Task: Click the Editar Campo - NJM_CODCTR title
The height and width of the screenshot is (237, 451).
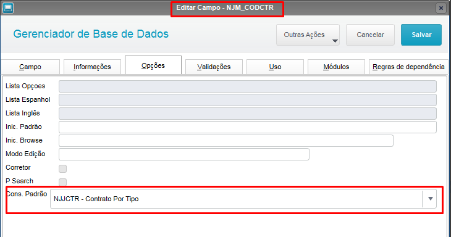Action: point(225,8)
